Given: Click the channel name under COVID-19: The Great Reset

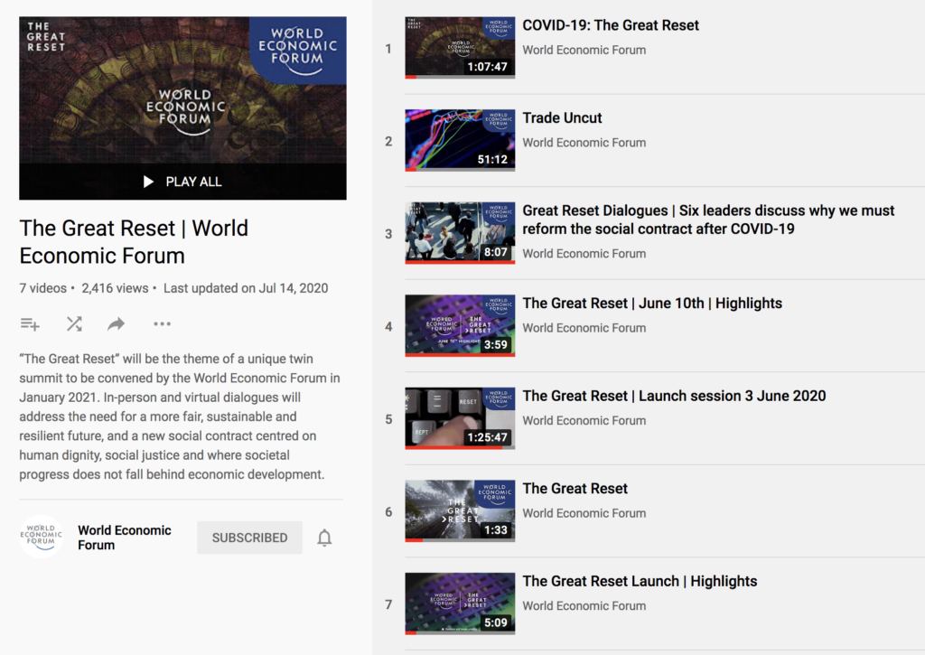Looking at the screenshot, I should click(584, 51).
